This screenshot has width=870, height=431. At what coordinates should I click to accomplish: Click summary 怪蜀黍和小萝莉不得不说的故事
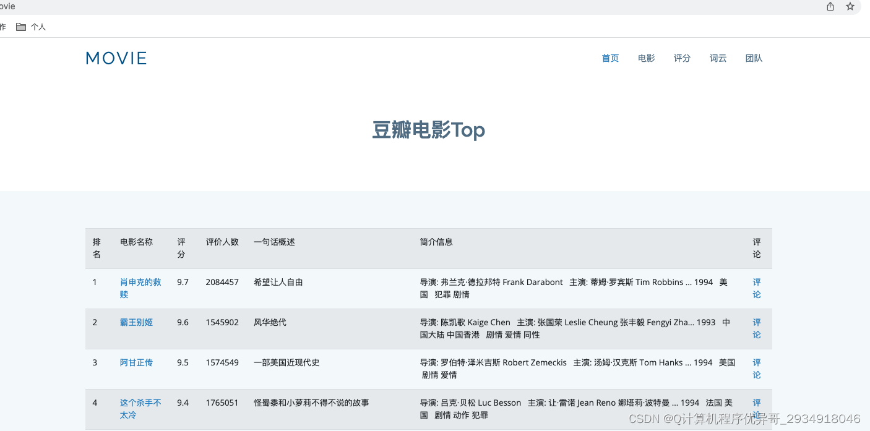coord(311,403)
